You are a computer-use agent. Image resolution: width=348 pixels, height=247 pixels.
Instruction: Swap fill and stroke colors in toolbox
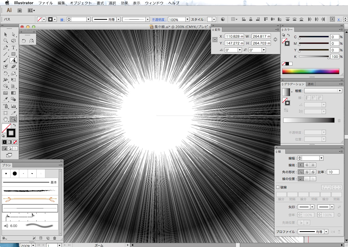pos(15,125)
